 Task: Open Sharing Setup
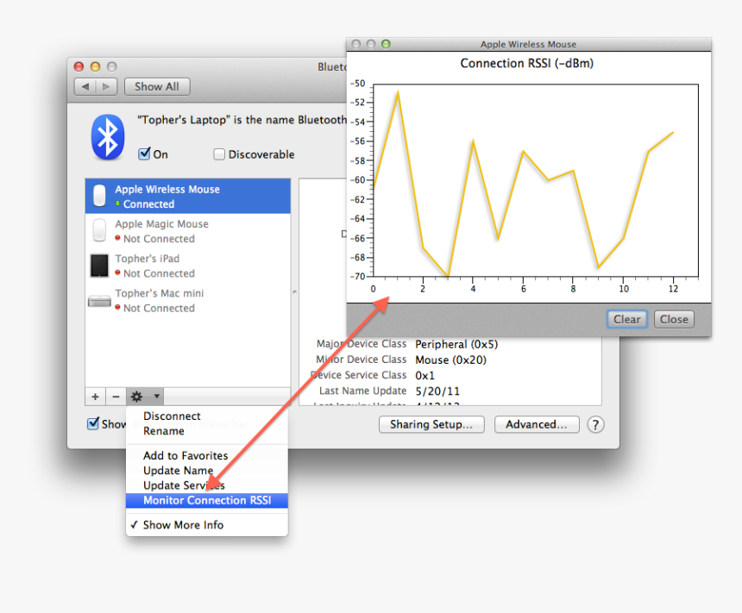[x=431, y=425]
